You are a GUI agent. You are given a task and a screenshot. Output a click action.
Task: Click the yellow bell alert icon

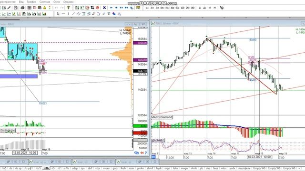[44, 8]
